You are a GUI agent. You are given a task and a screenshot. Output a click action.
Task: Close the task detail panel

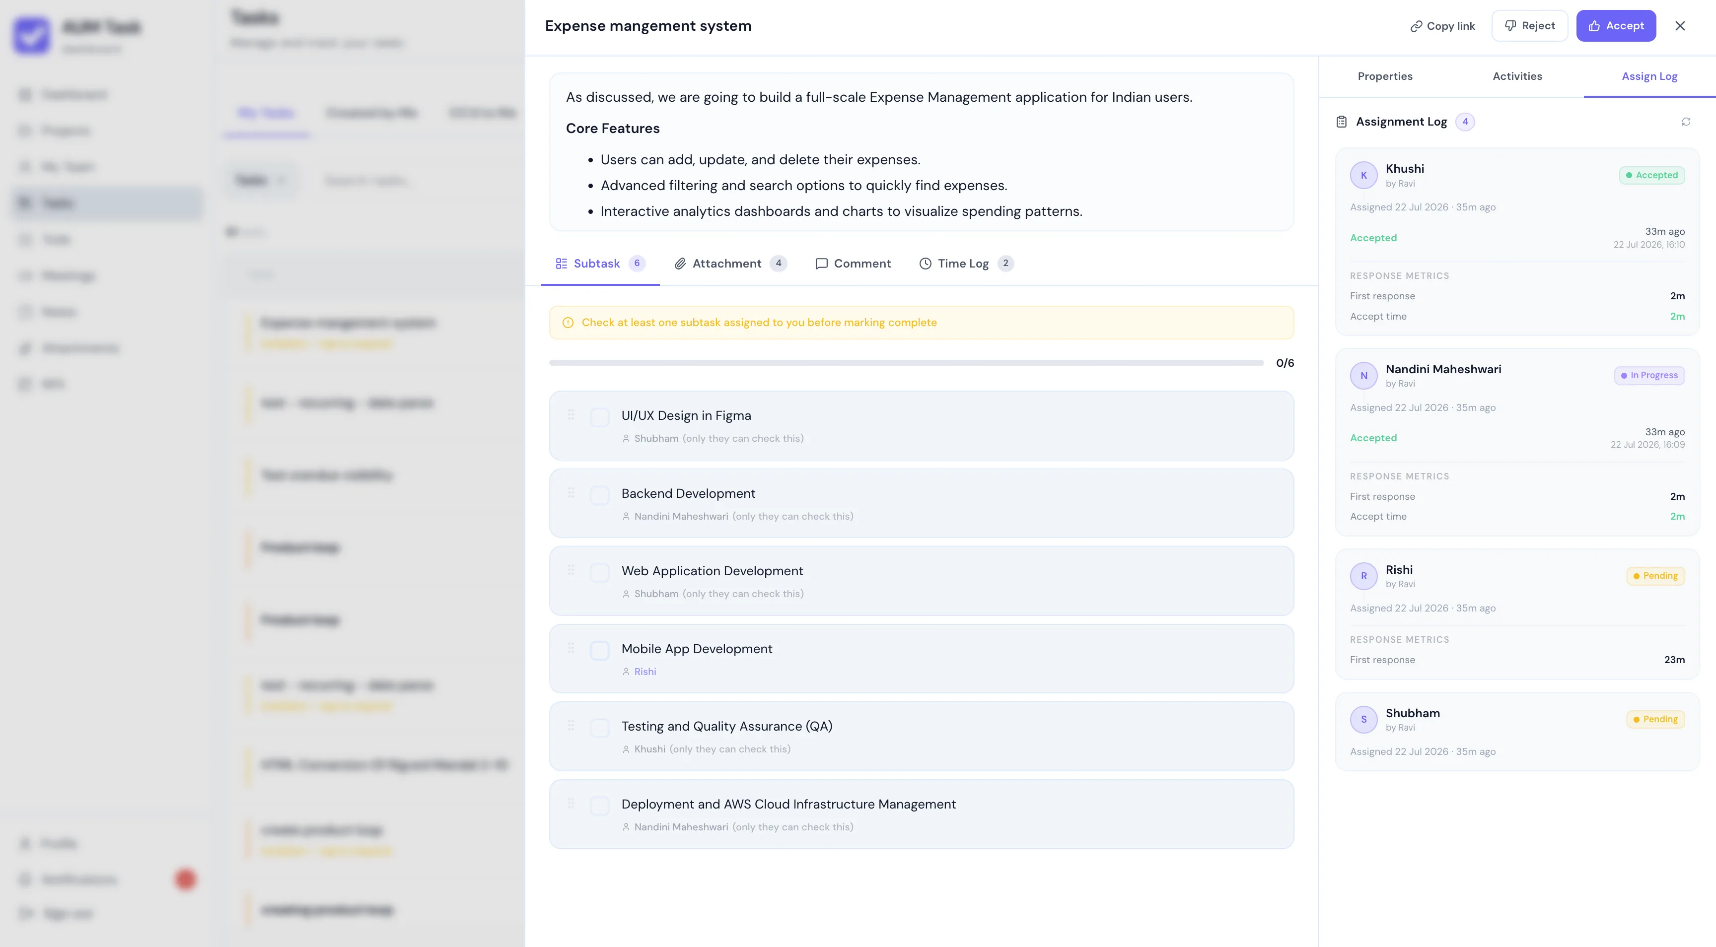coord(1680,26)
